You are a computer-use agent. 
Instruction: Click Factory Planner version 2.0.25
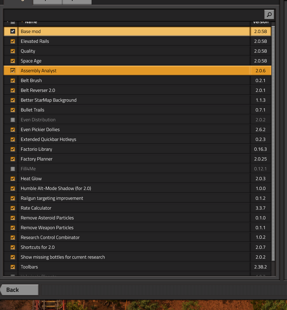[x=260, y=159]
